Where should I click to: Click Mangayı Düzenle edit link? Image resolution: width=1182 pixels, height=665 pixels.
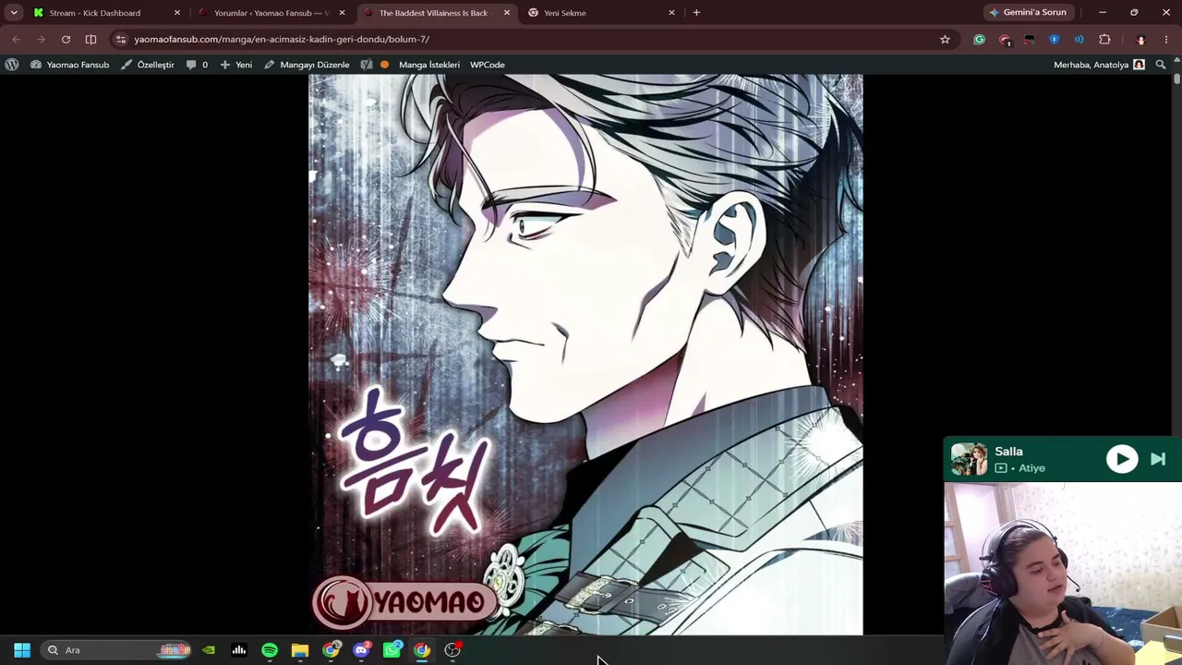[x=307, y=65]
